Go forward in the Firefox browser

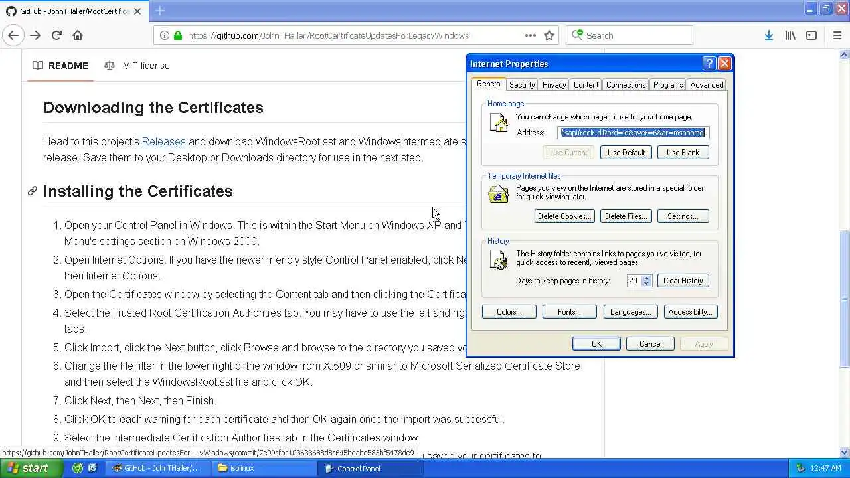[35, 35]
